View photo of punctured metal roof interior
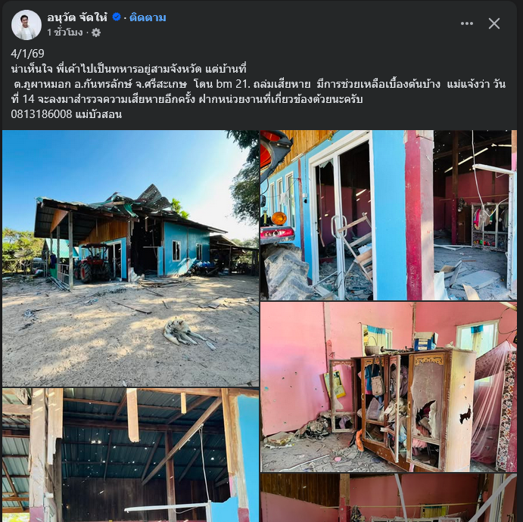 [130, 455]
